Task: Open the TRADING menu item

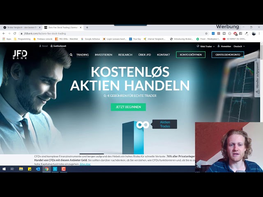Action: 82,55
